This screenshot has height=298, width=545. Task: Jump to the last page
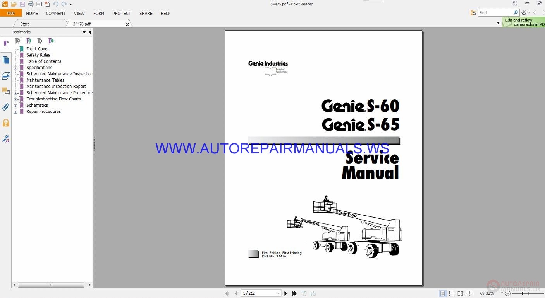tap(294, 293)
